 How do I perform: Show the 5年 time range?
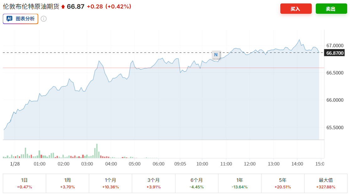(283, 183)
